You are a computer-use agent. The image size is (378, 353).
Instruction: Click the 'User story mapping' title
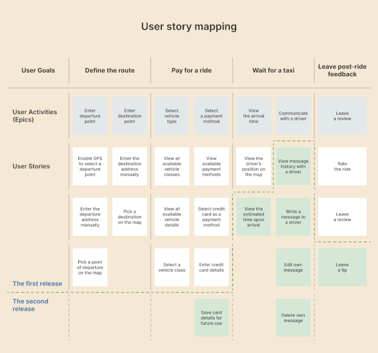189,27
